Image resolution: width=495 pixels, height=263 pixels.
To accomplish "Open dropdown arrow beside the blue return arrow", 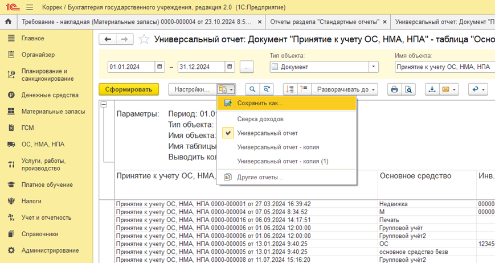I will point(484,90).
